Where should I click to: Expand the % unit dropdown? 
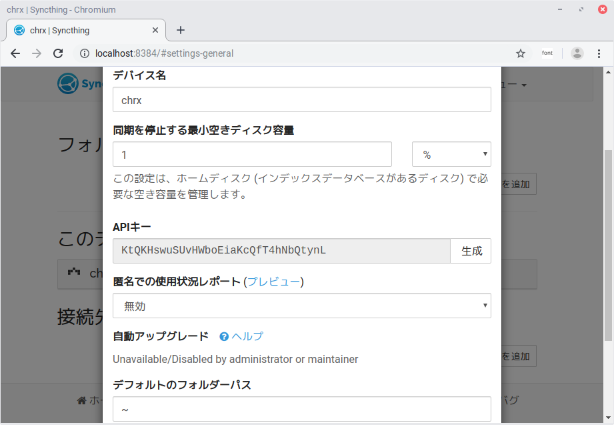pos(451,154)
